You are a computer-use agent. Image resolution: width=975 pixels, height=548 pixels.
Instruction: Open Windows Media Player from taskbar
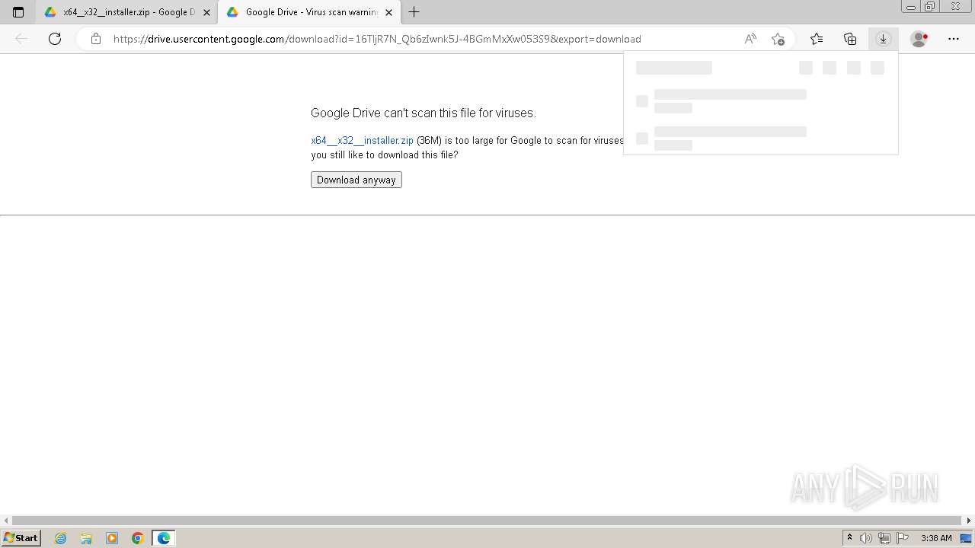[112, 538]
